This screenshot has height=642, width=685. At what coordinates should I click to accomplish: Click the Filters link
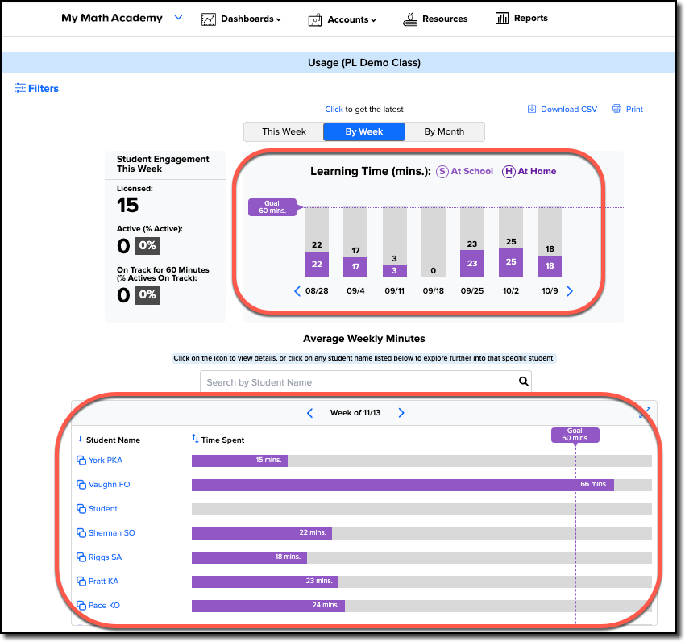[x=44, y=89]
